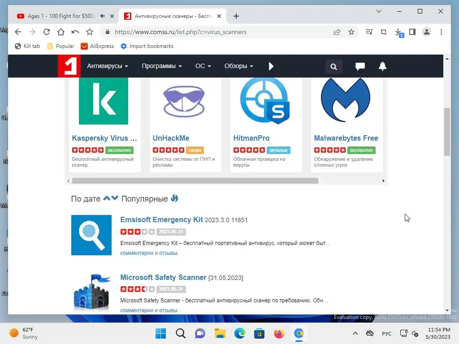Click the Microsoft Safety Scanner castle image
The image size is (459, 344).
pos(92,292)
